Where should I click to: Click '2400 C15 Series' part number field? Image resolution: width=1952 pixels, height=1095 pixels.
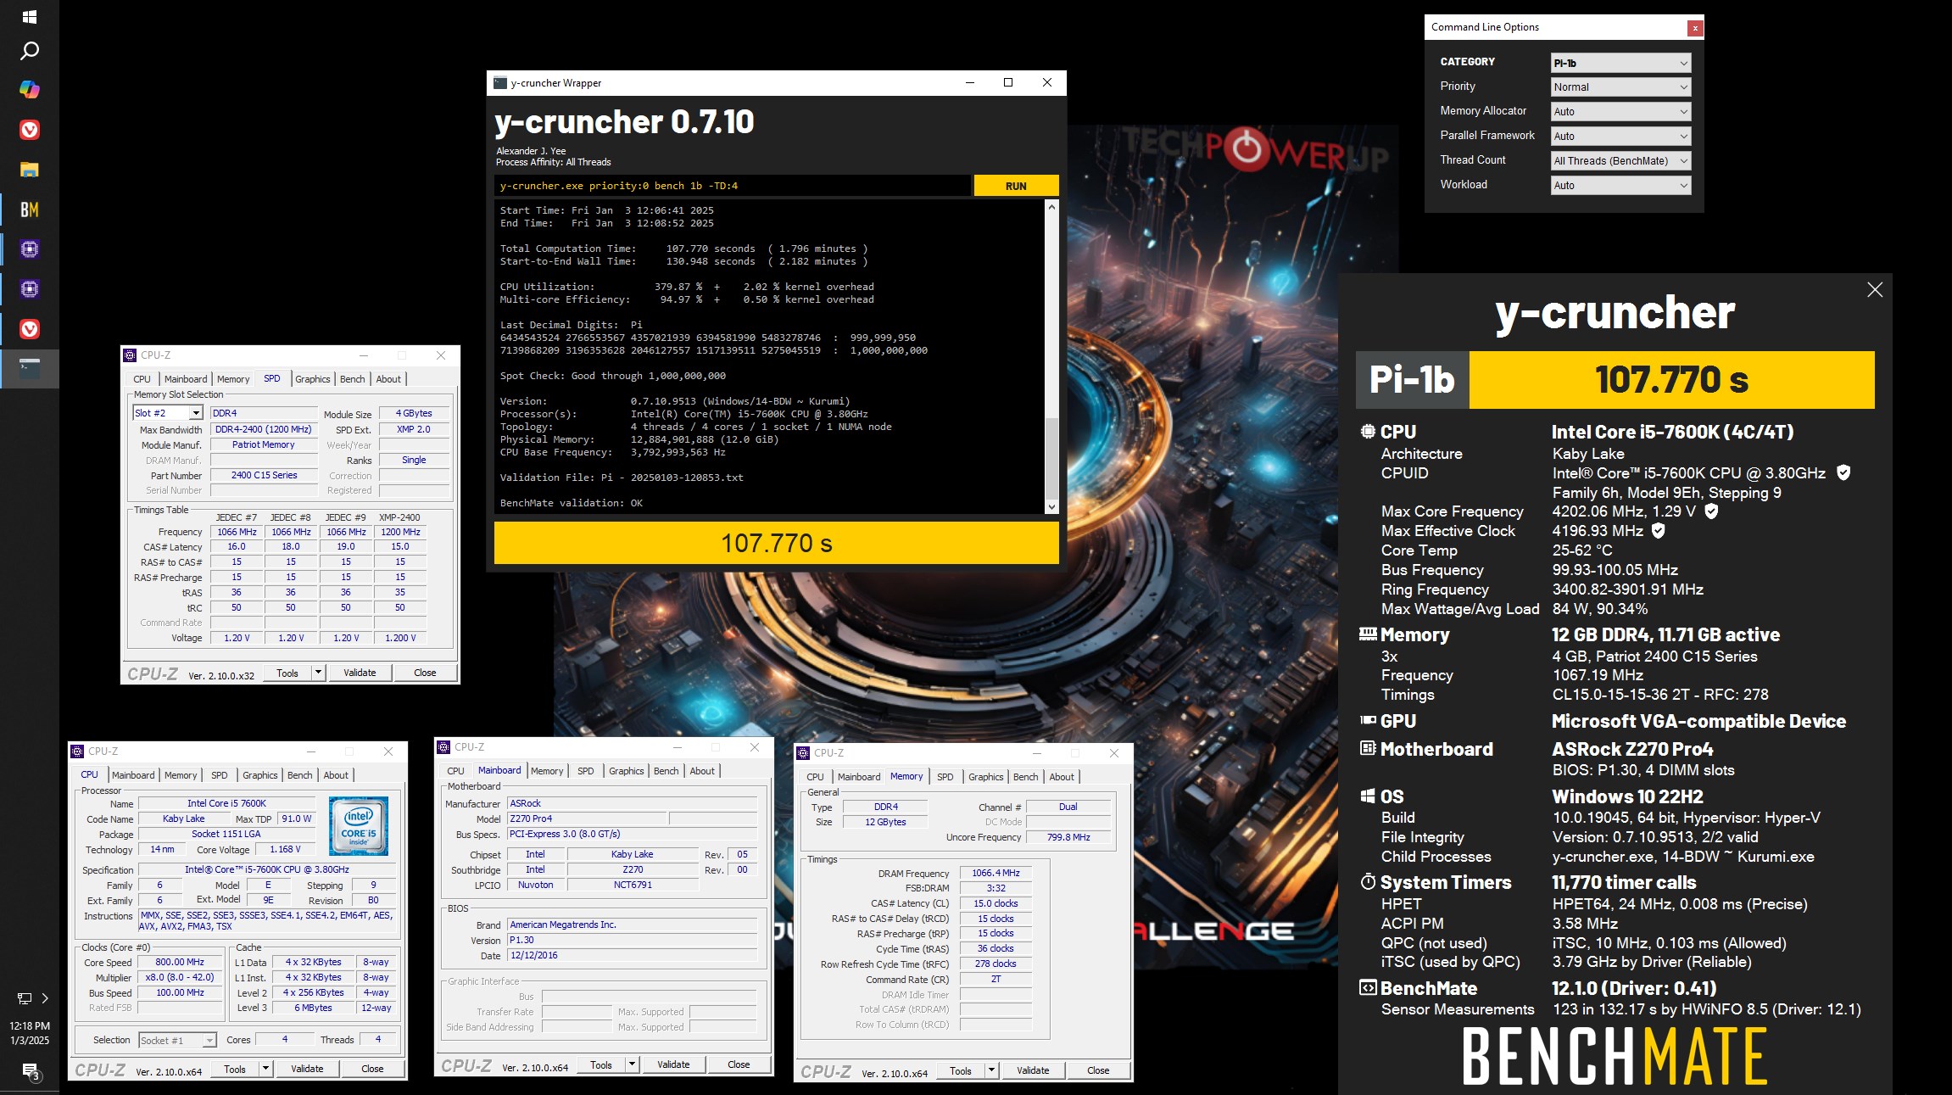[264, 475]
